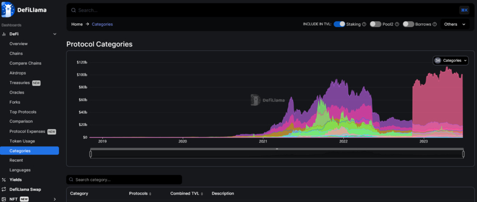The height and width of the screenshot is (202, 477).
Task: Click the search magnifier icon in top bar
Action: pos(73,11)
